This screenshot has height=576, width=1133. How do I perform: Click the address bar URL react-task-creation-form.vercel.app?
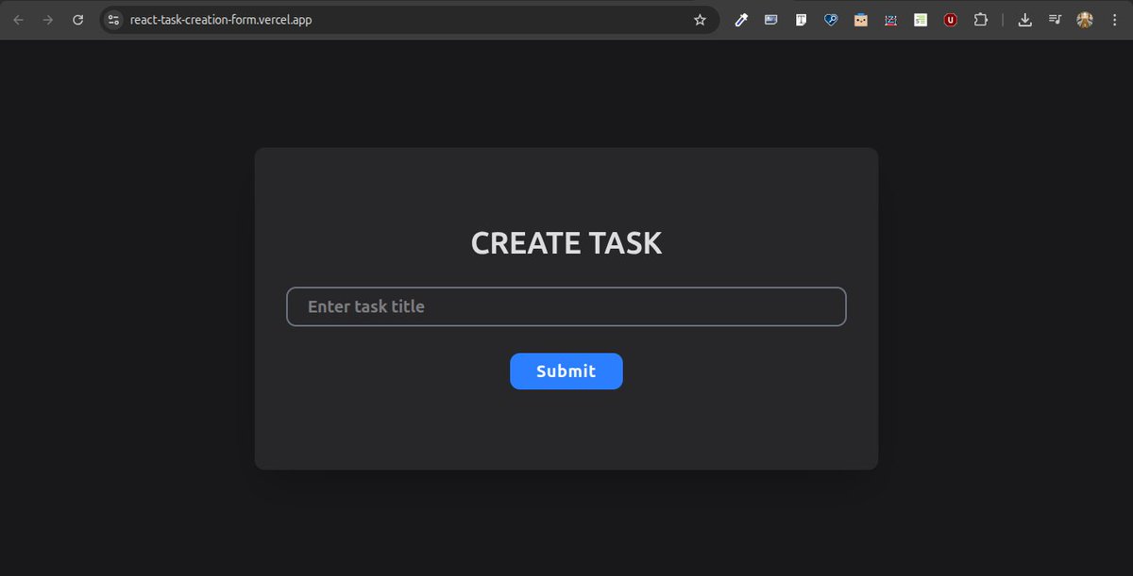click(221, 20)
